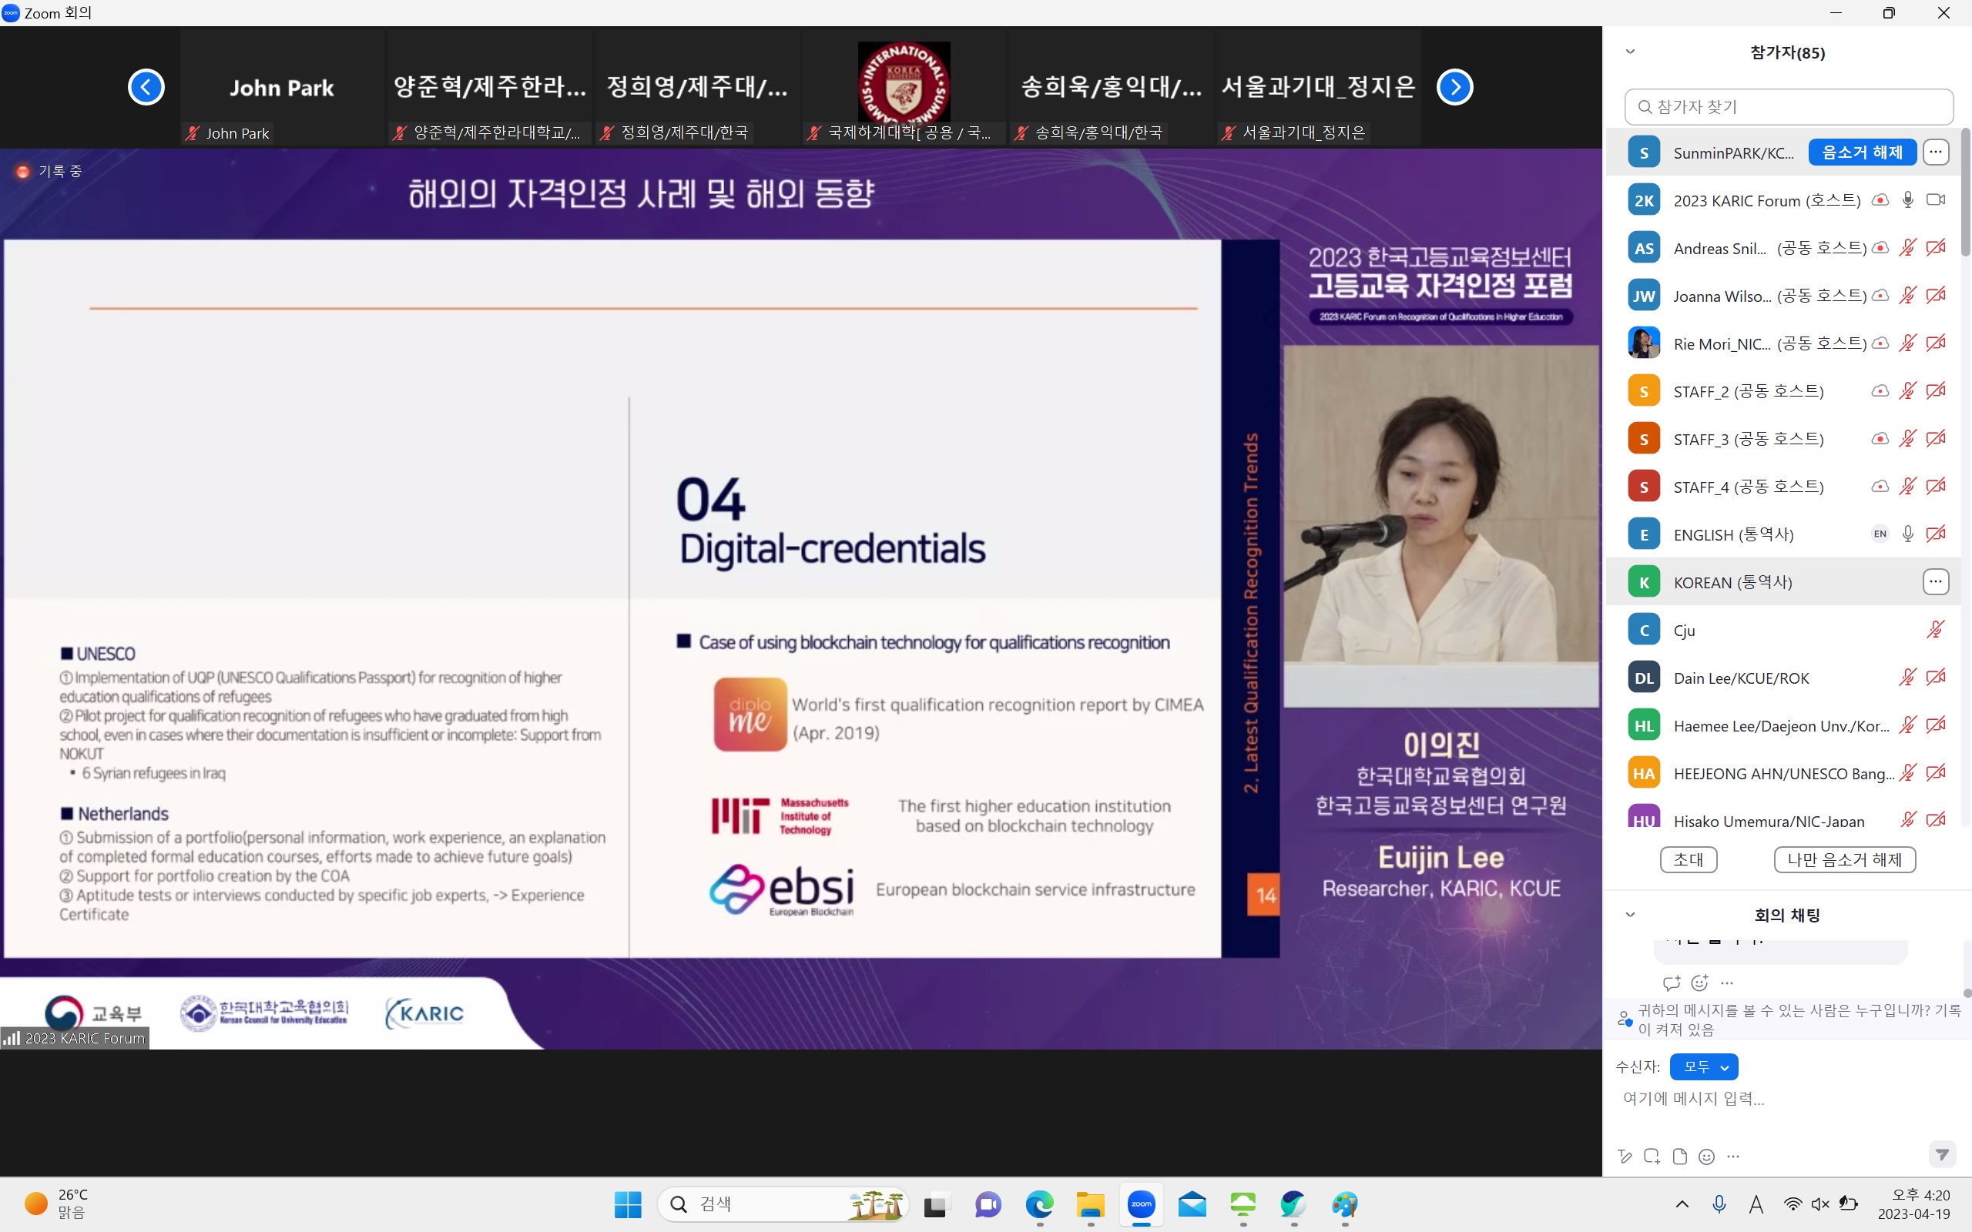The image size is (1972, 1232).
Task: Open Mail app from taskbar
Action: pyautogui.click(x=1192, y=1204)
